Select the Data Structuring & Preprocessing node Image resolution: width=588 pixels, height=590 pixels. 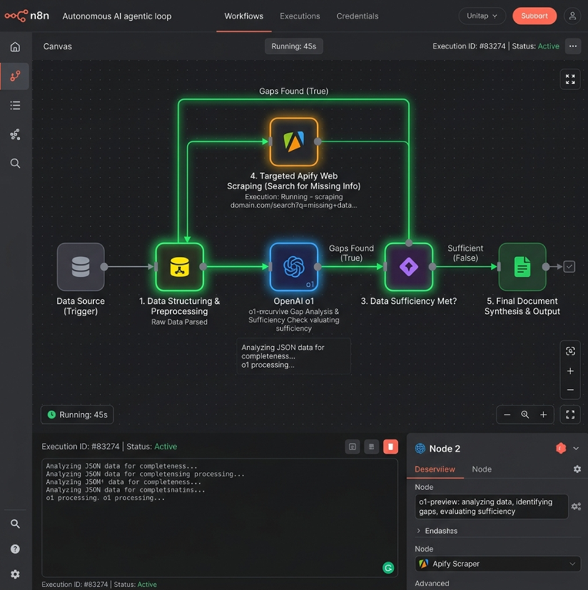[180, 267]
